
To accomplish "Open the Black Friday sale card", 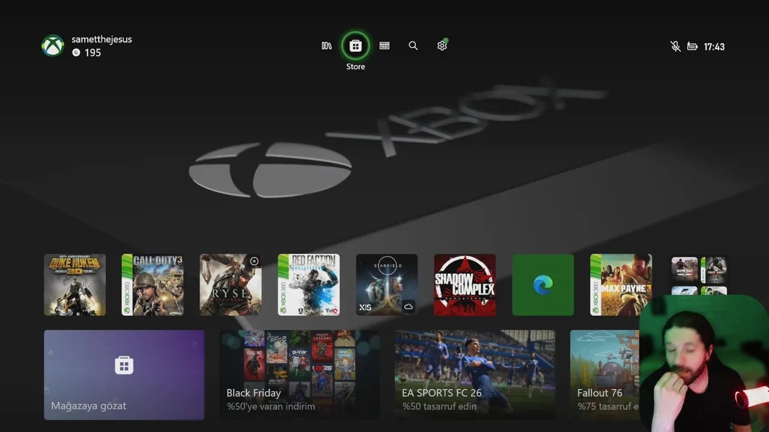I will [300, 375].
